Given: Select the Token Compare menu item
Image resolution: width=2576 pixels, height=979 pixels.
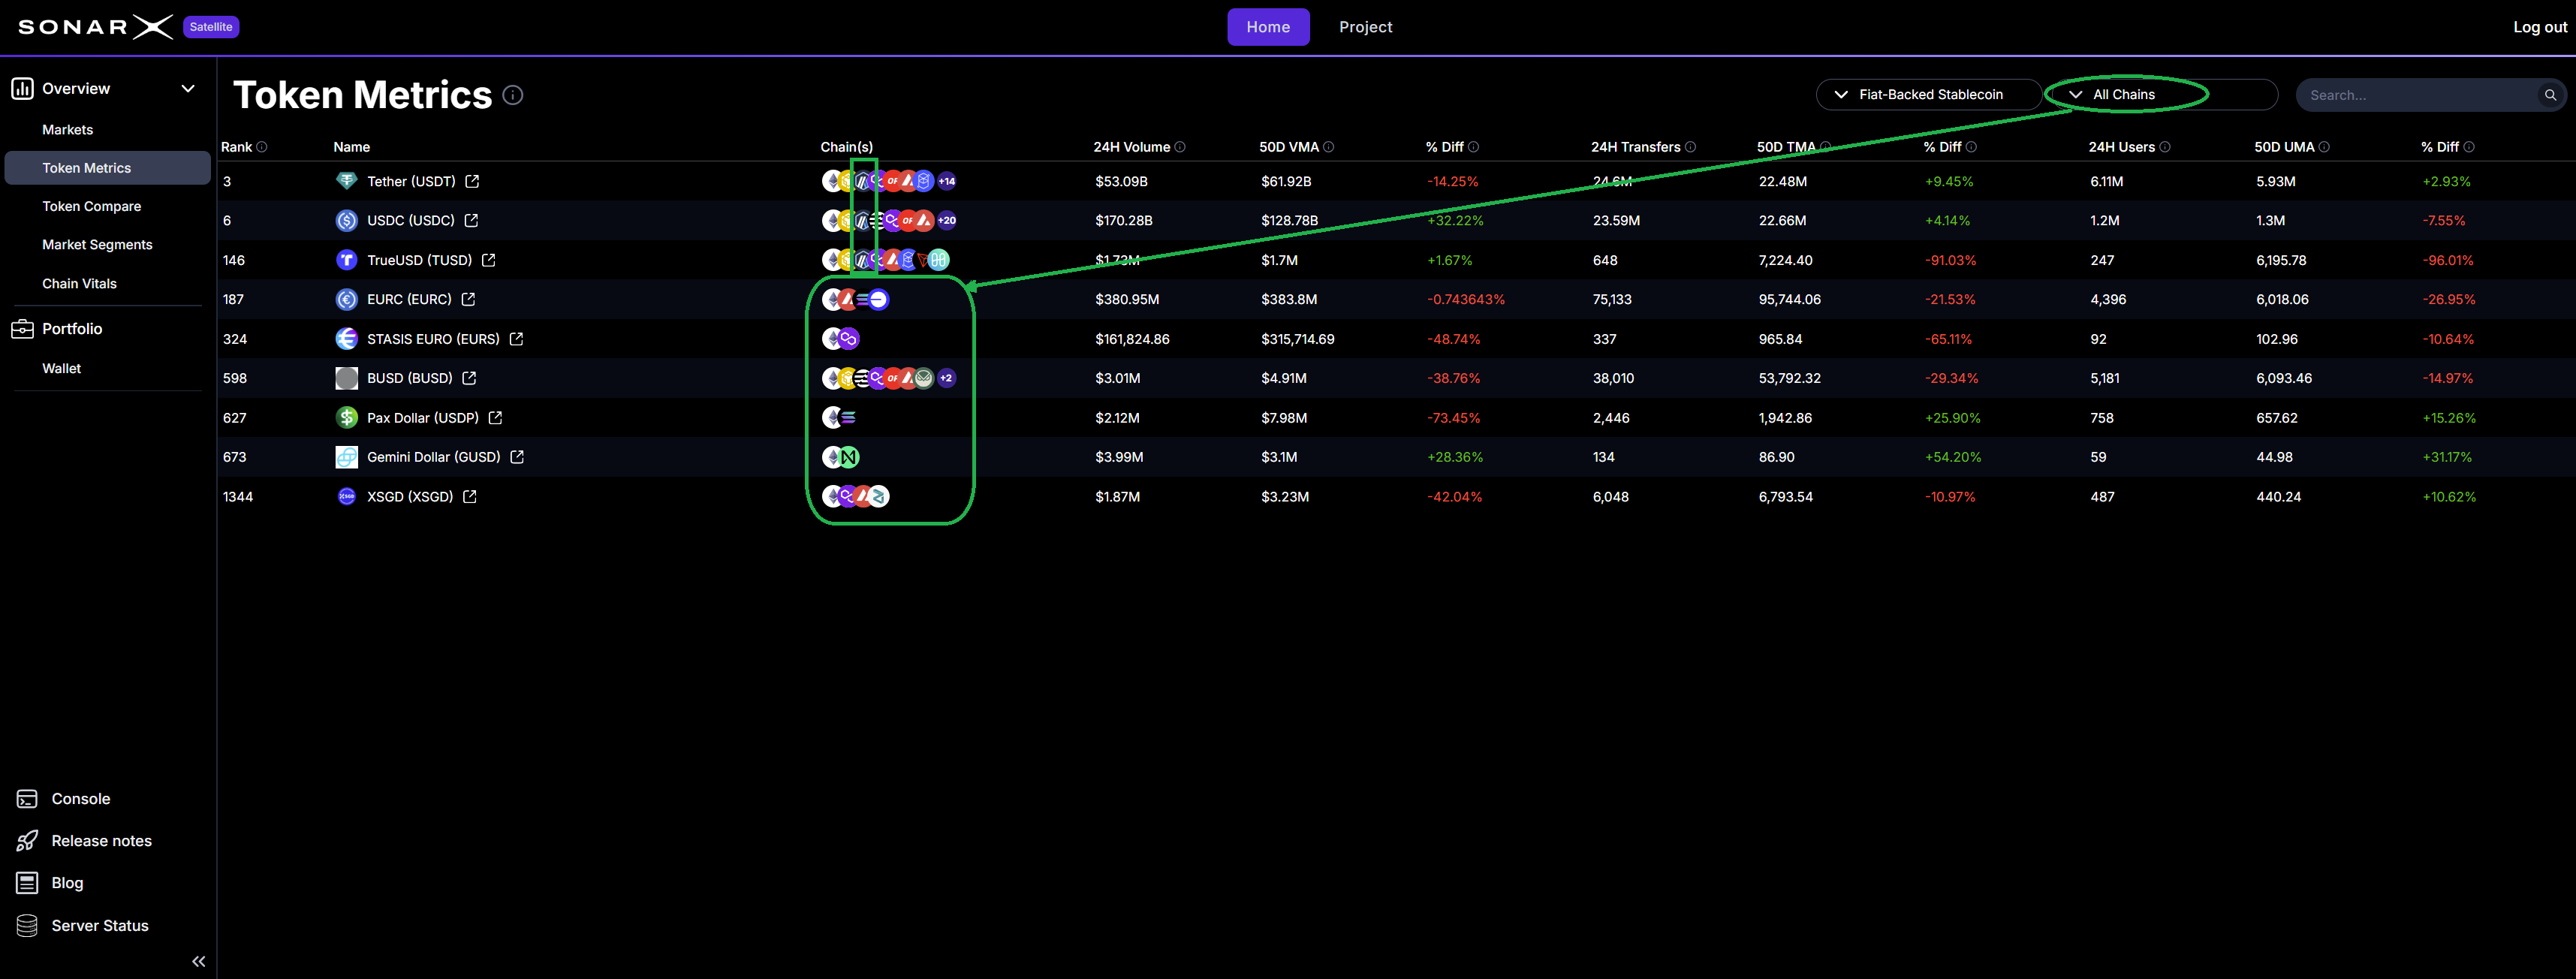Looking at the screenshot, I should (92, 206).
